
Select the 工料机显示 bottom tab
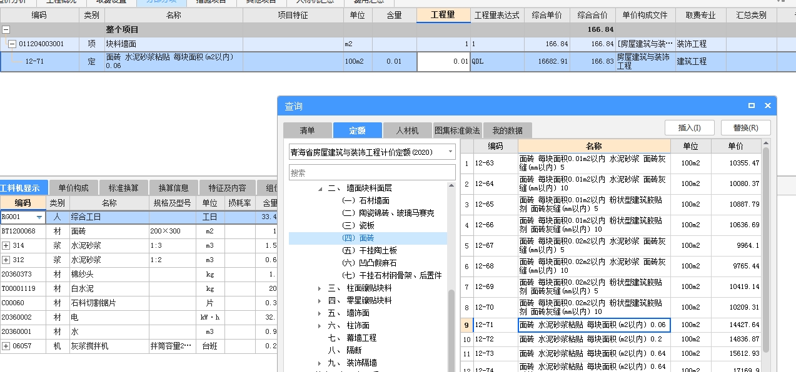pyautogui.click(x=23, y=188)
